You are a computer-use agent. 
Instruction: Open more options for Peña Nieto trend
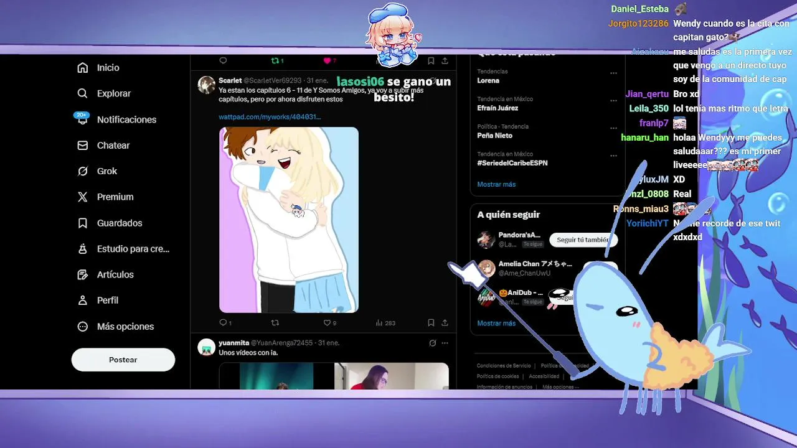pyautogui.click(x=613, y=128)
